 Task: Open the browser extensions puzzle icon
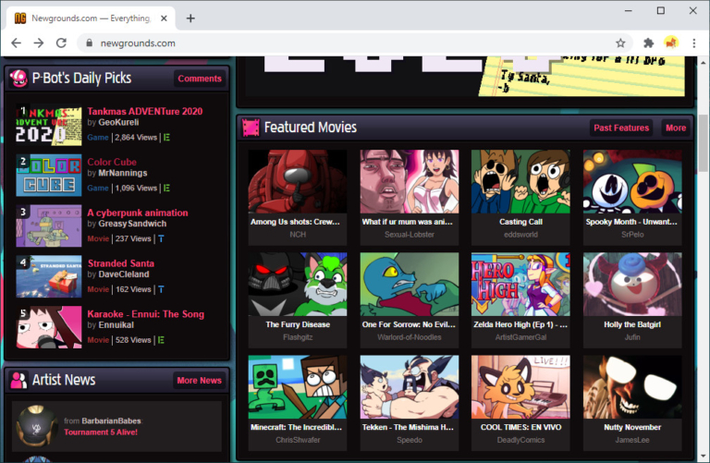[648, 43]
